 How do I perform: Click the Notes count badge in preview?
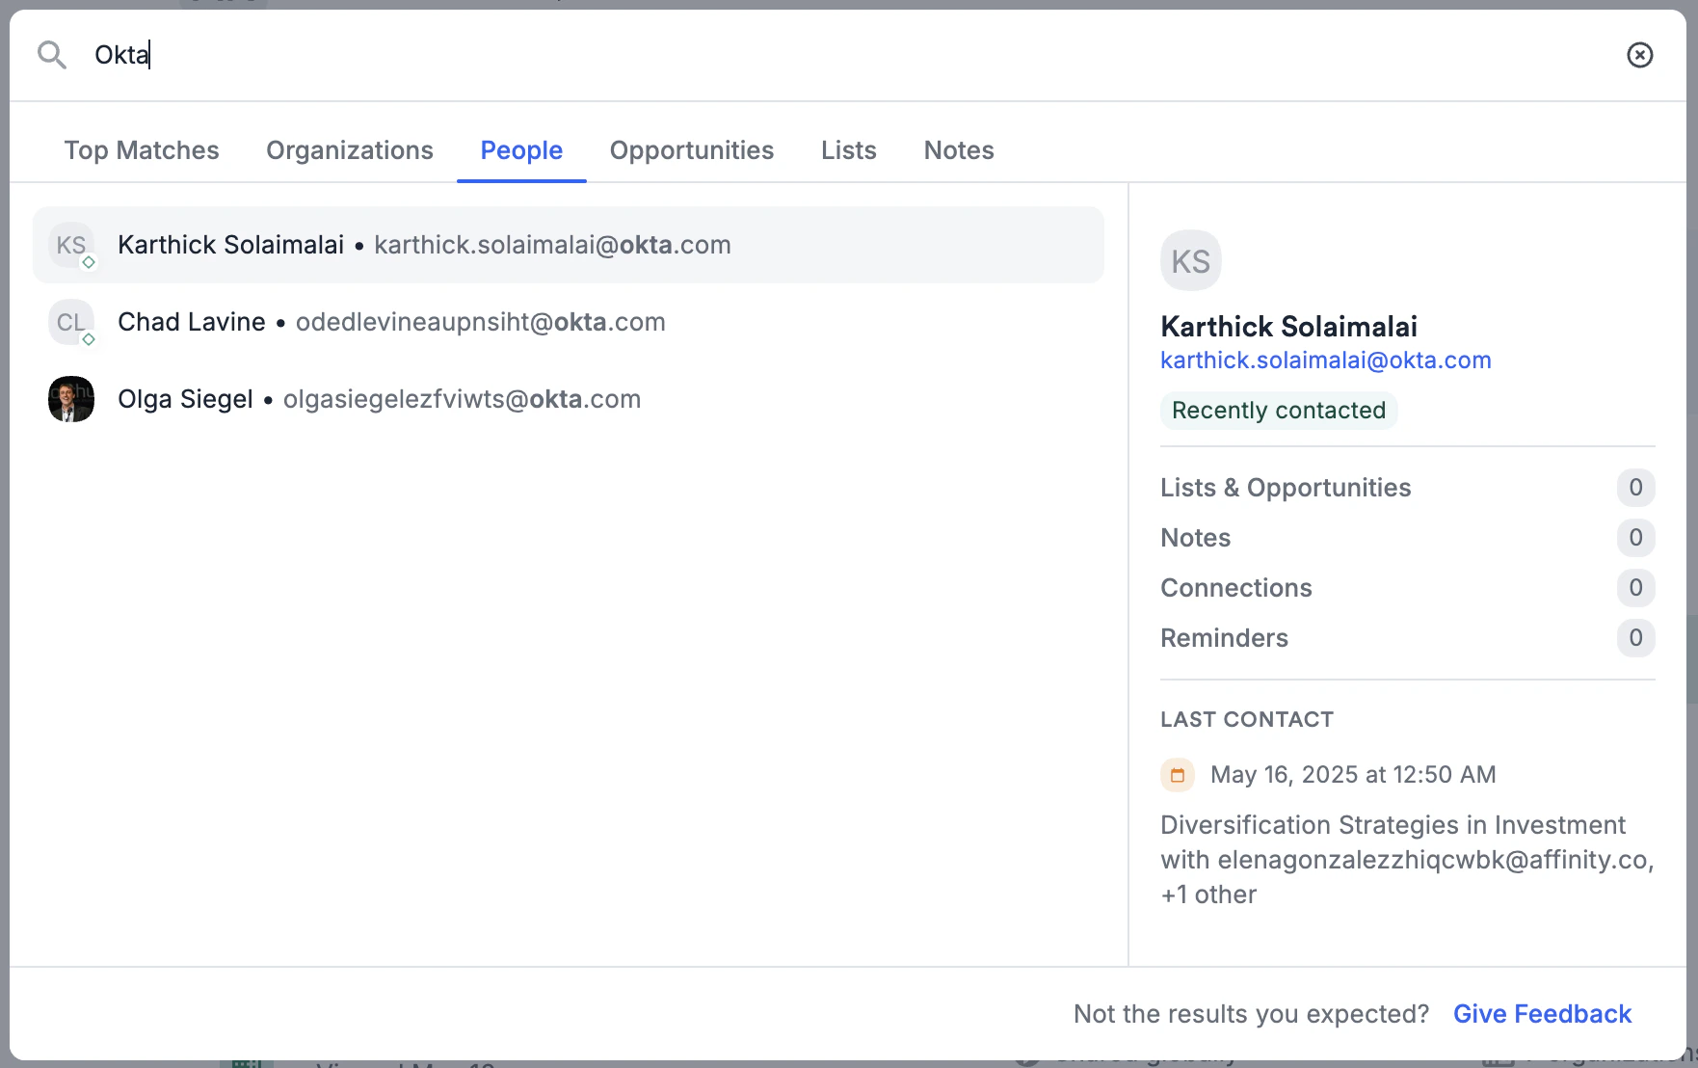tap(1635, 538)
